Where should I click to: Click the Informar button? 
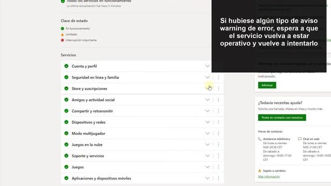[x=267, y=85]
